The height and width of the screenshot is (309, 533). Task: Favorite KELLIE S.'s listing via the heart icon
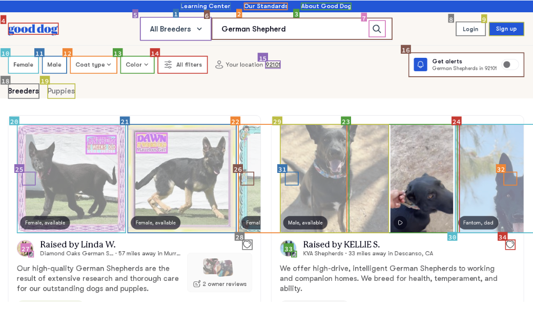510,245
